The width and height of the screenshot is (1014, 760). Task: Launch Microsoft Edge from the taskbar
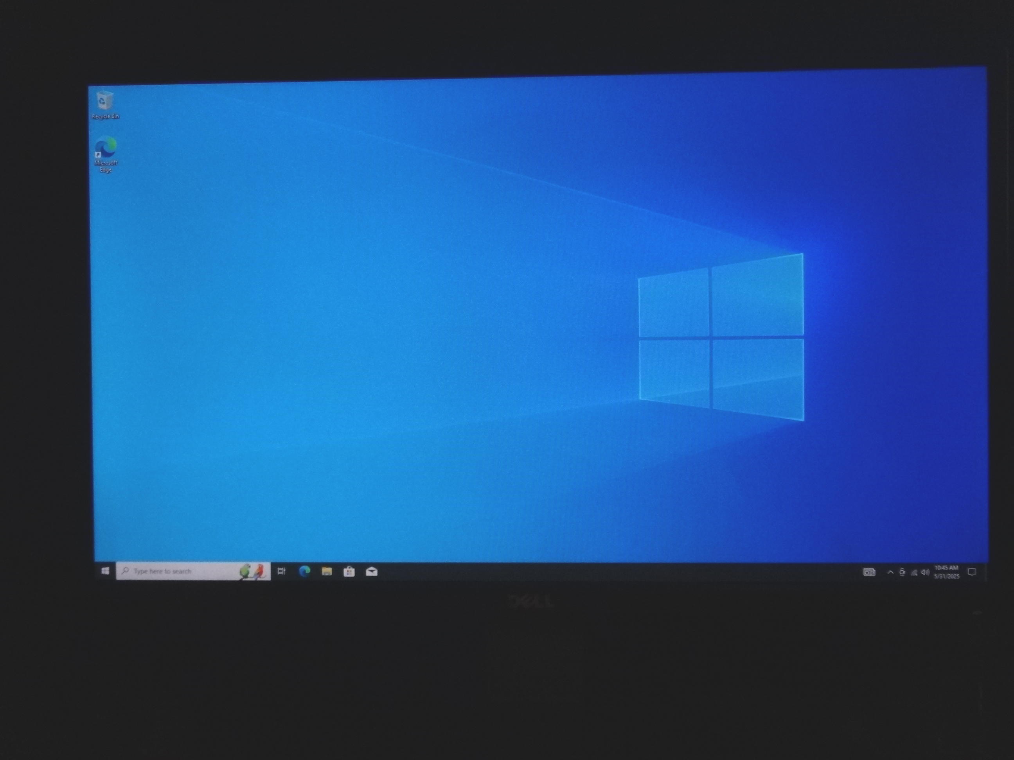click(304, 571)
